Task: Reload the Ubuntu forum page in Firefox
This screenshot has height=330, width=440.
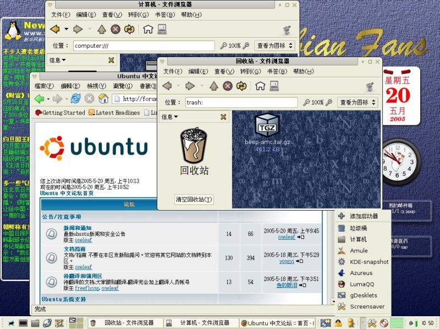Action: 75,98
